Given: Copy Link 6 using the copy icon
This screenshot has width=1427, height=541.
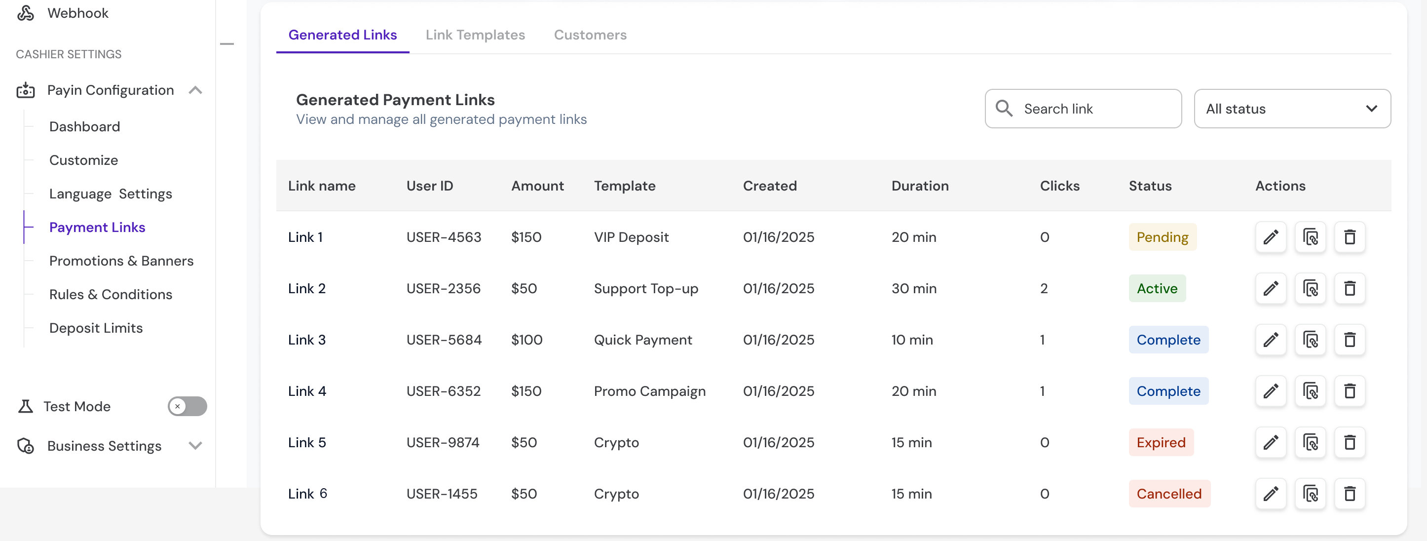Looking at the screenshot, I should pos(1310,494).
